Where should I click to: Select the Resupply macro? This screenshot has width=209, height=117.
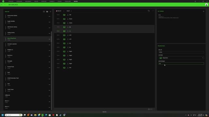[27, 62]
